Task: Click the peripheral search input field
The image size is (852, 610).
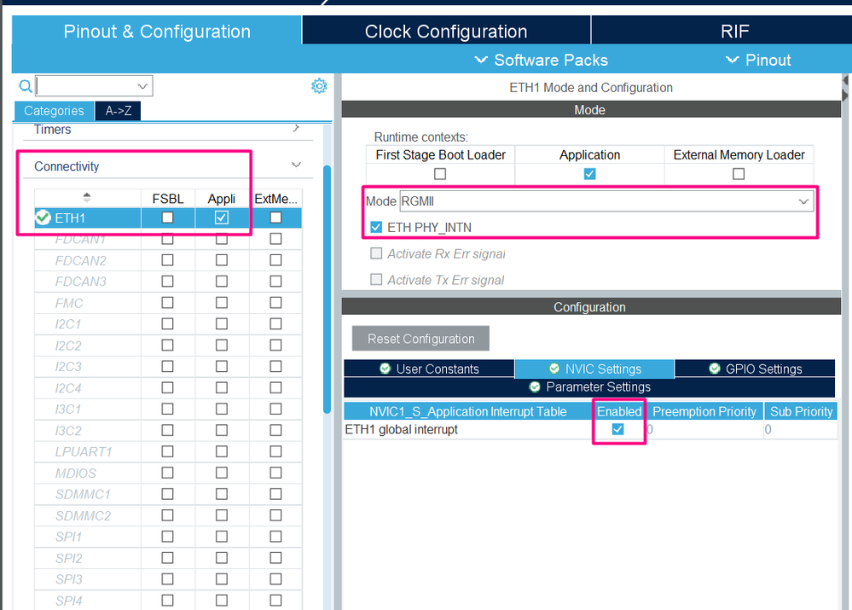Action: click(87, 86)
